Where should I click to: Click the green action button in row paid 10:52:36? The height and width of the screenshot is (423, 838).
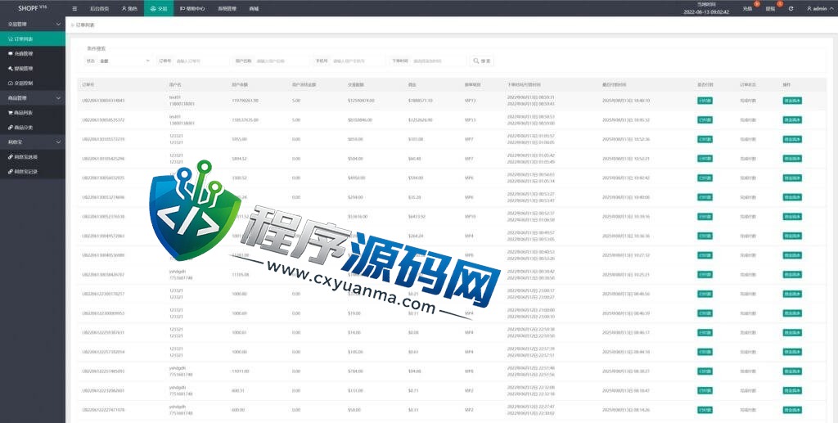(x=792, y=139)
